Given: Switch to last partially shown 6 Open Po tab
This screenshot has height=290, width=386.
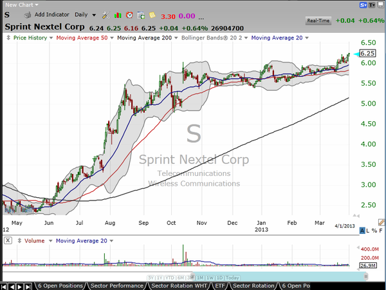Looking at the screenshot, I should 296,285.
